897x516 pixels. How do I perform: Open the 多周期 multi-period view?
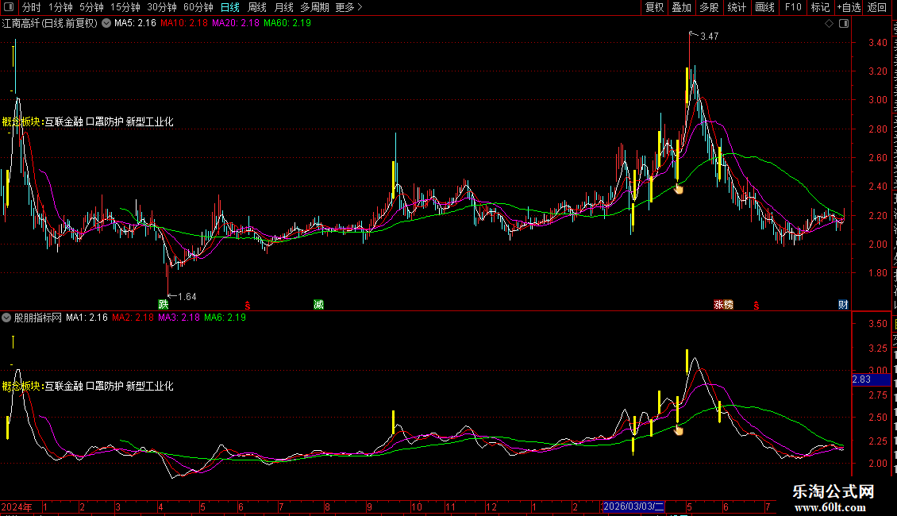(x=314, y=7)
